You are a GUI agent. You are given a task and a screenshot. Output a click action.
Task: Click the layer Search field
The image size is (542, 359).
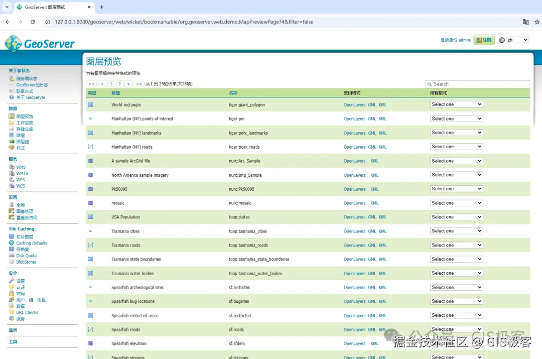(477, 84)
